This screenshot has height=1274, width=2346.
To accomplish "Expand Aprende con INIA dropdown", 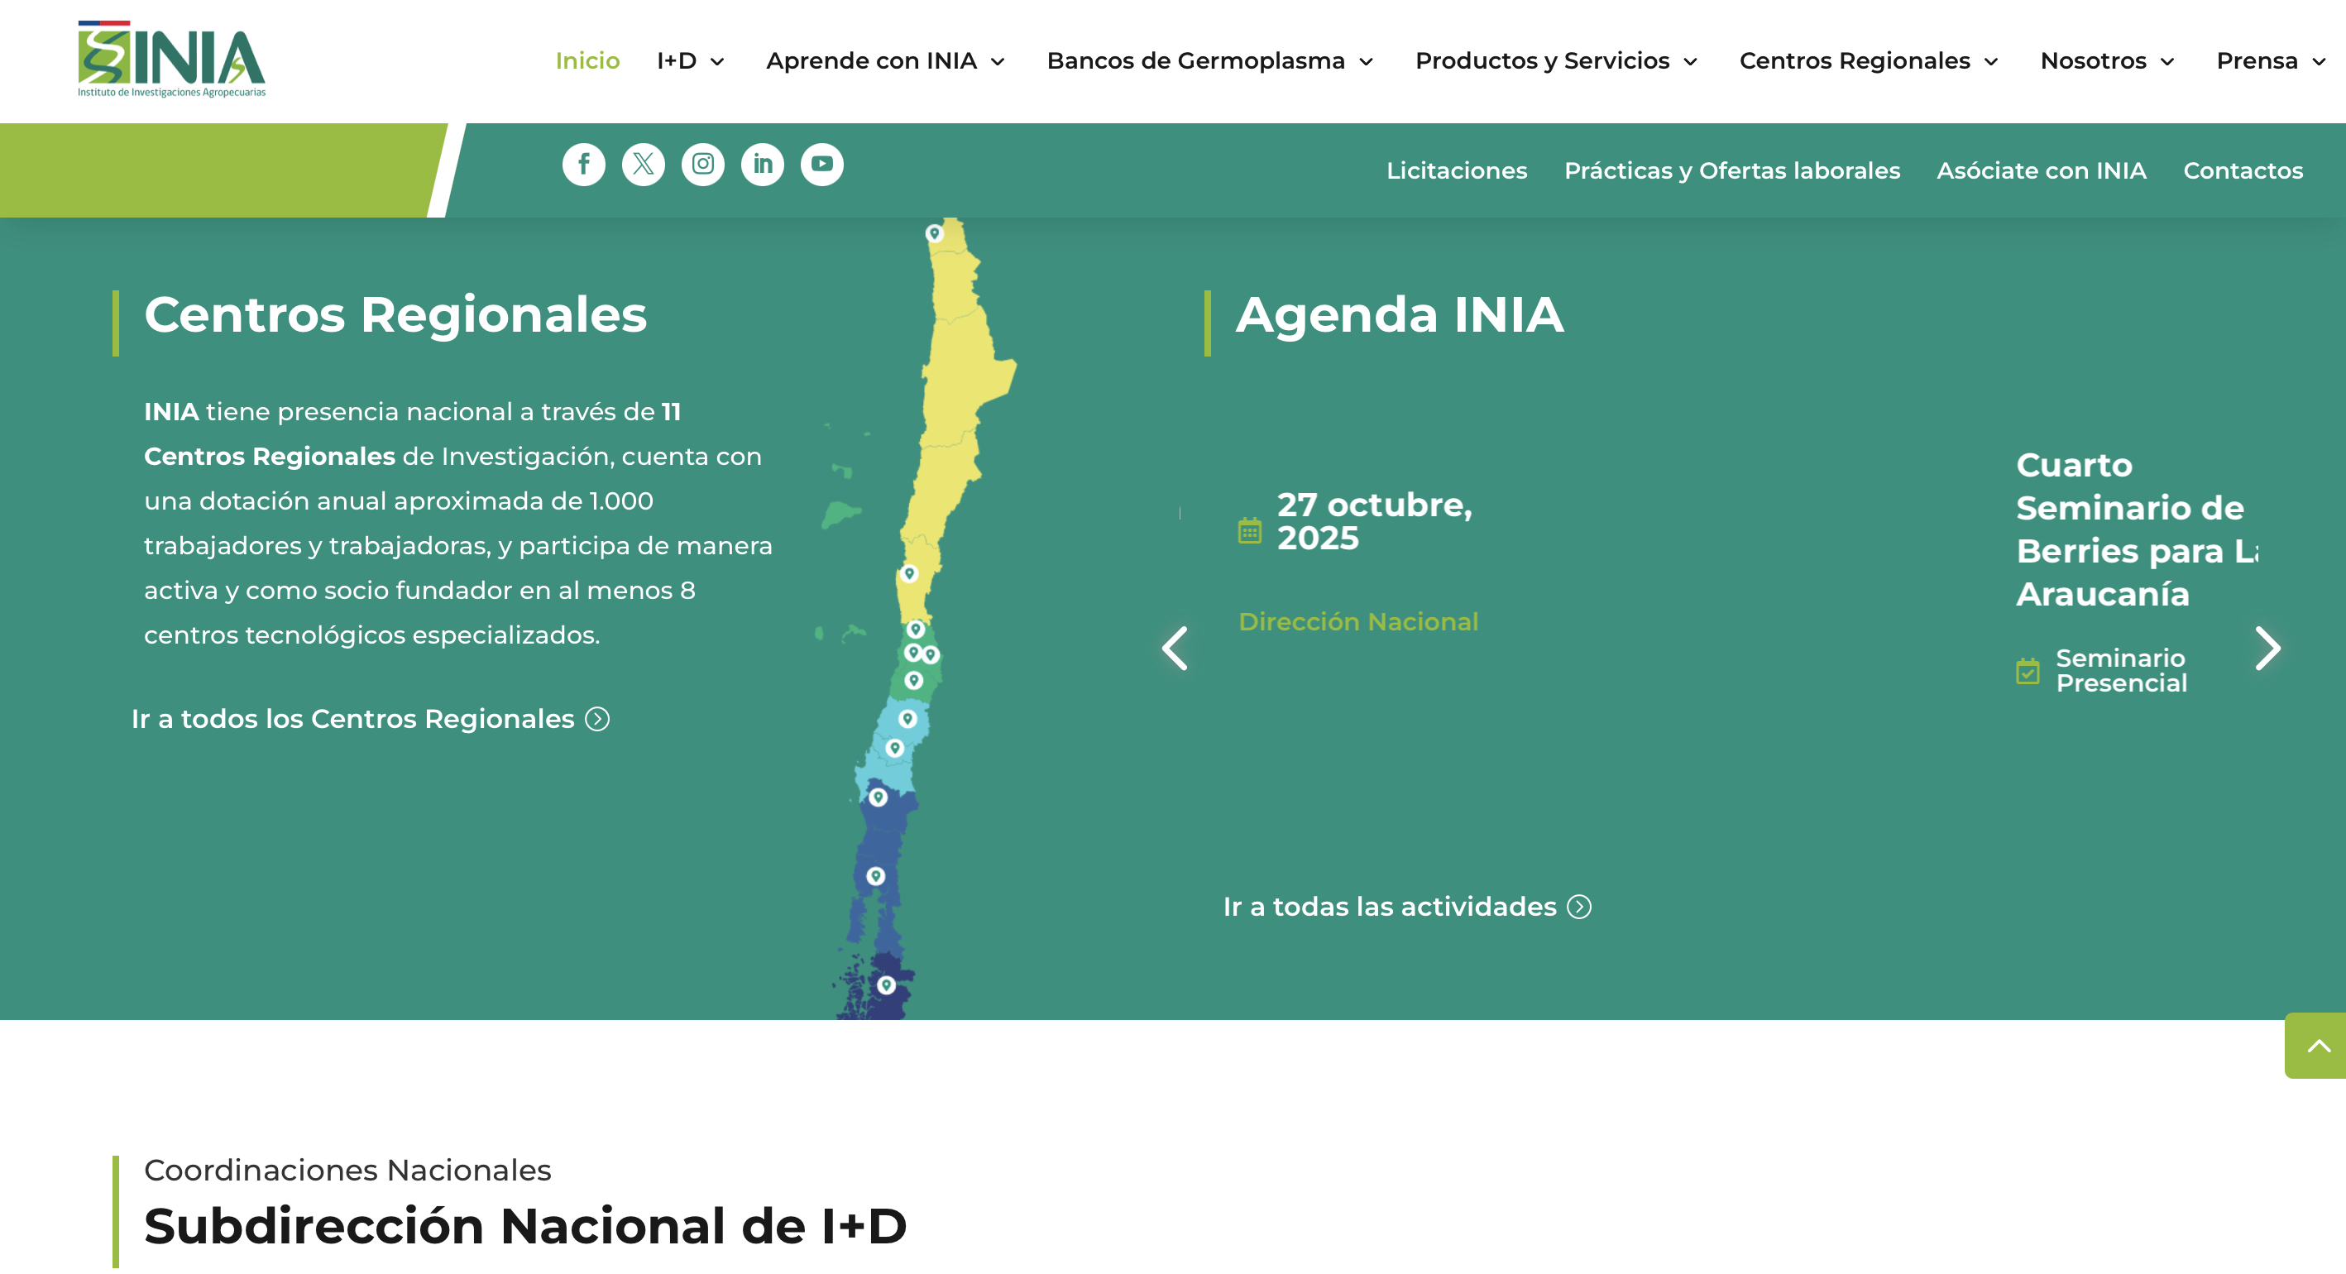I will [884, 61].
